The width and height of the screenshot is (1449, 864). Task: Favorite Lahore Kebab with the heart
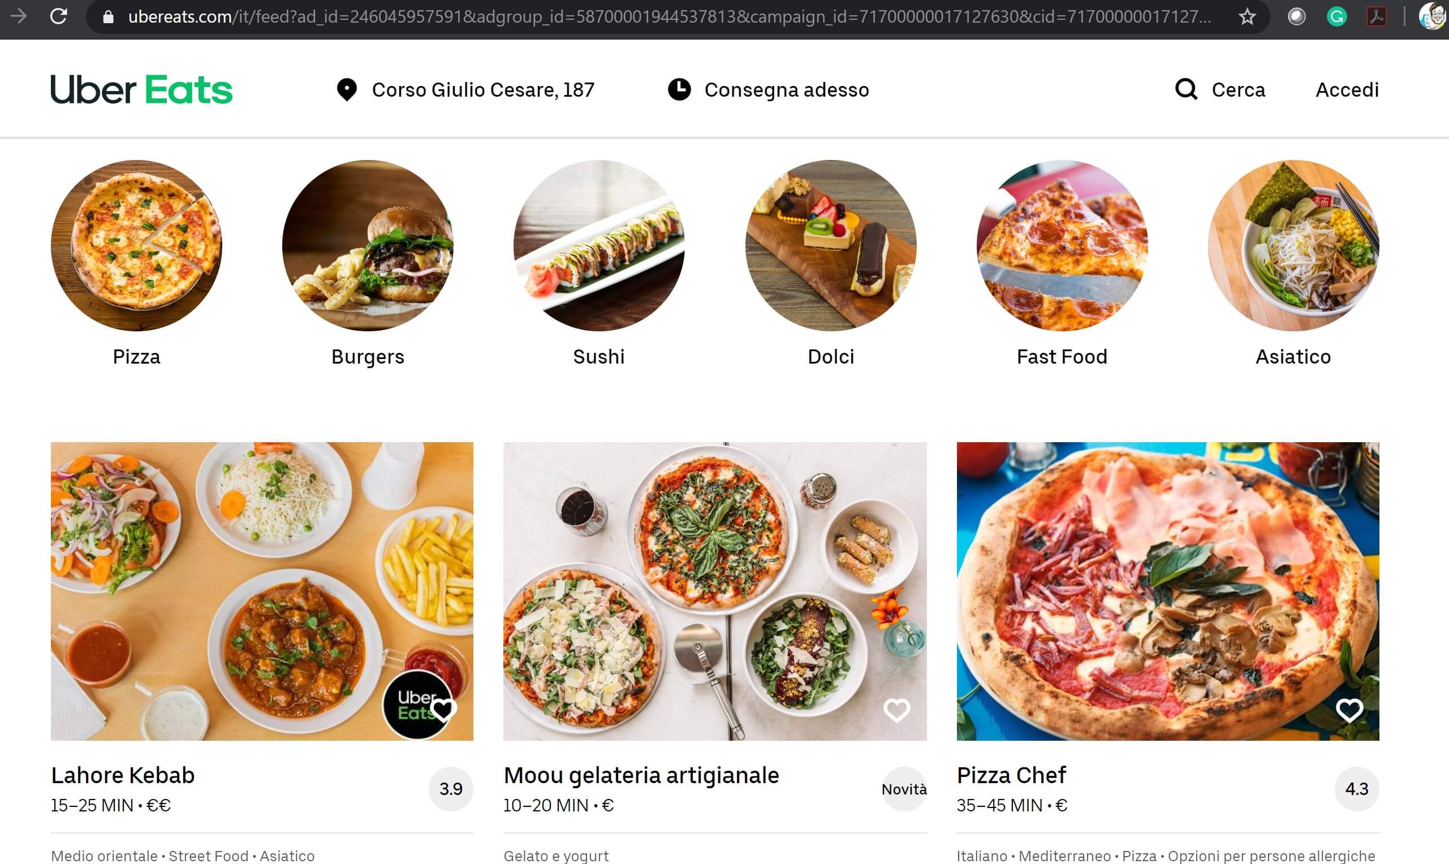coord(443,709)
